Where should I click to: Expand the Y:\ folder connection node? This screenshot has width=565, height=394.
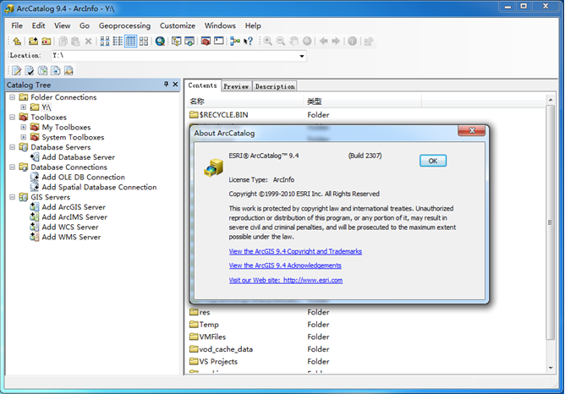click(24, 107)
